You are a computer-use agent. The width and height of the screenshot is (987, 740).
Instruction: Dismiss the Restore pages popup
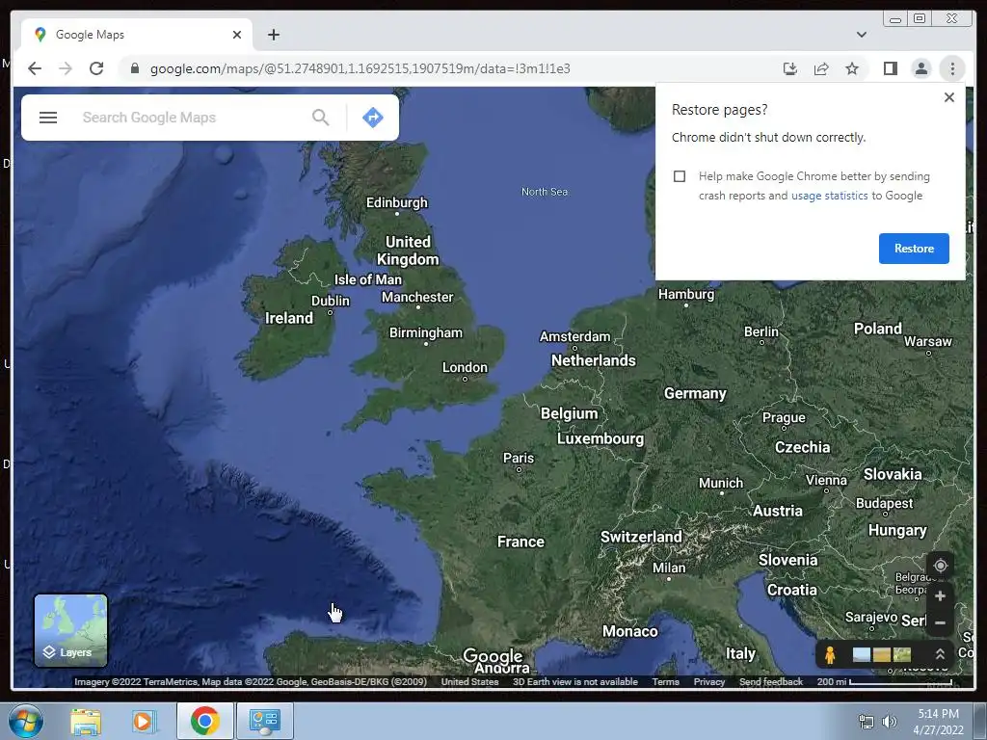tap(949, 97)
